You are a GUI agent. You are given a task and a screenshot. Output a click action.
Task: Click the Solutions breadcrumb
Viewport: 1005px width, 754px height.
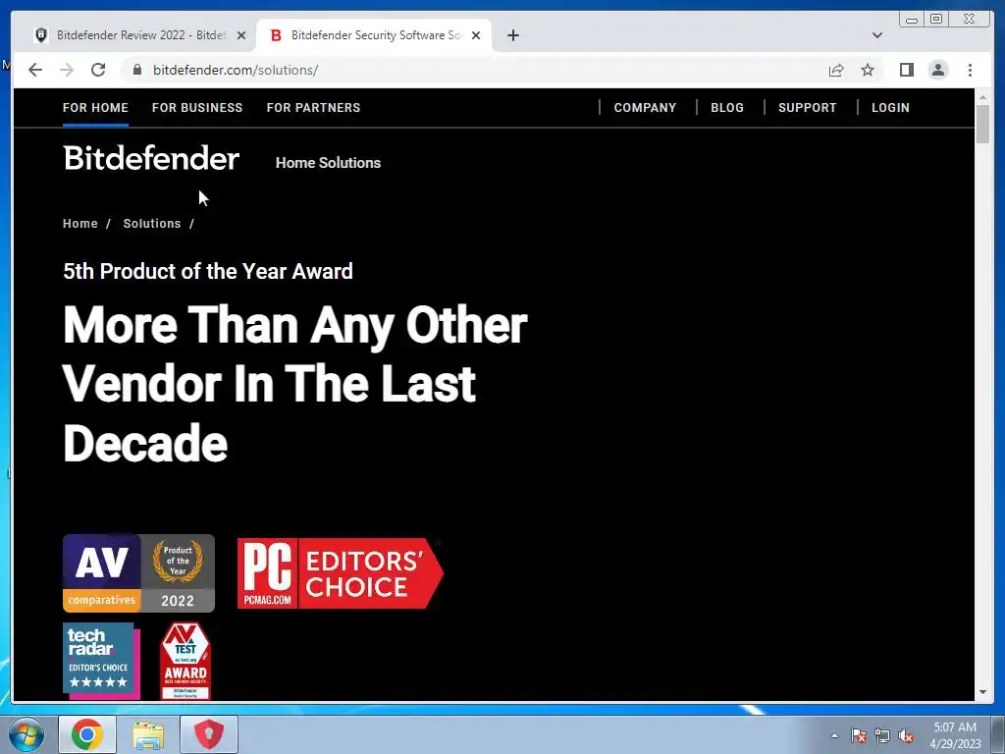152,224
